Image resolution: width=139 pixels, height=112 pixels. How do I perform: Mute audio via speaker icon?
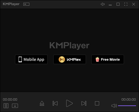(x=114, y=106)
